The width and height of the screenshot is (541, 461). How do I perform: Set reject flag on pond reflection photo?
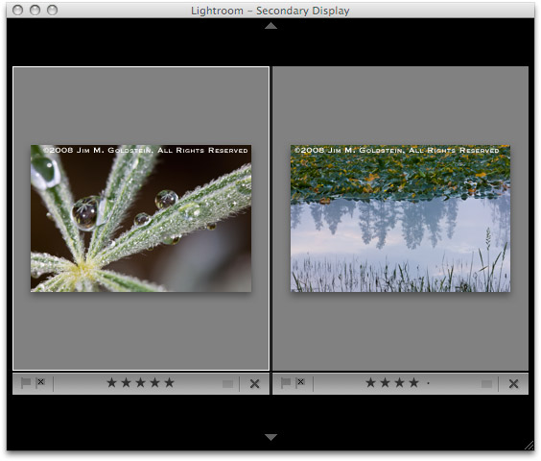(300, 382)
